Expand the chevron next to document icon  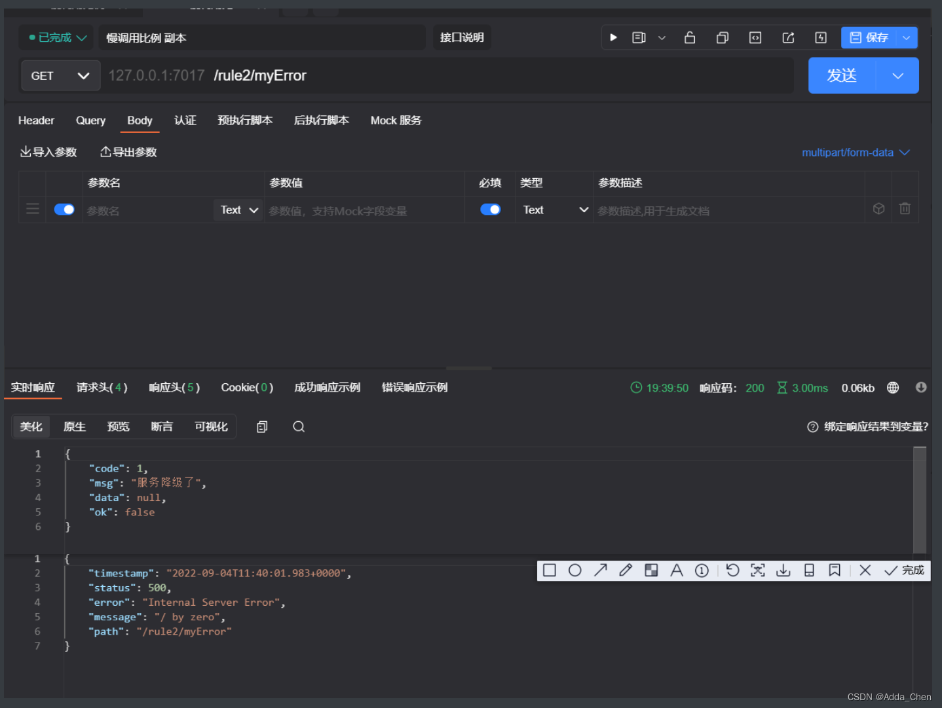pos(662,38)
